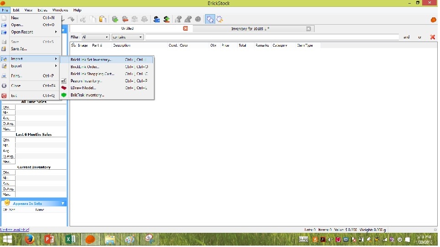Sort by the Description column header

pyautogui.click(x=139, y=45)
